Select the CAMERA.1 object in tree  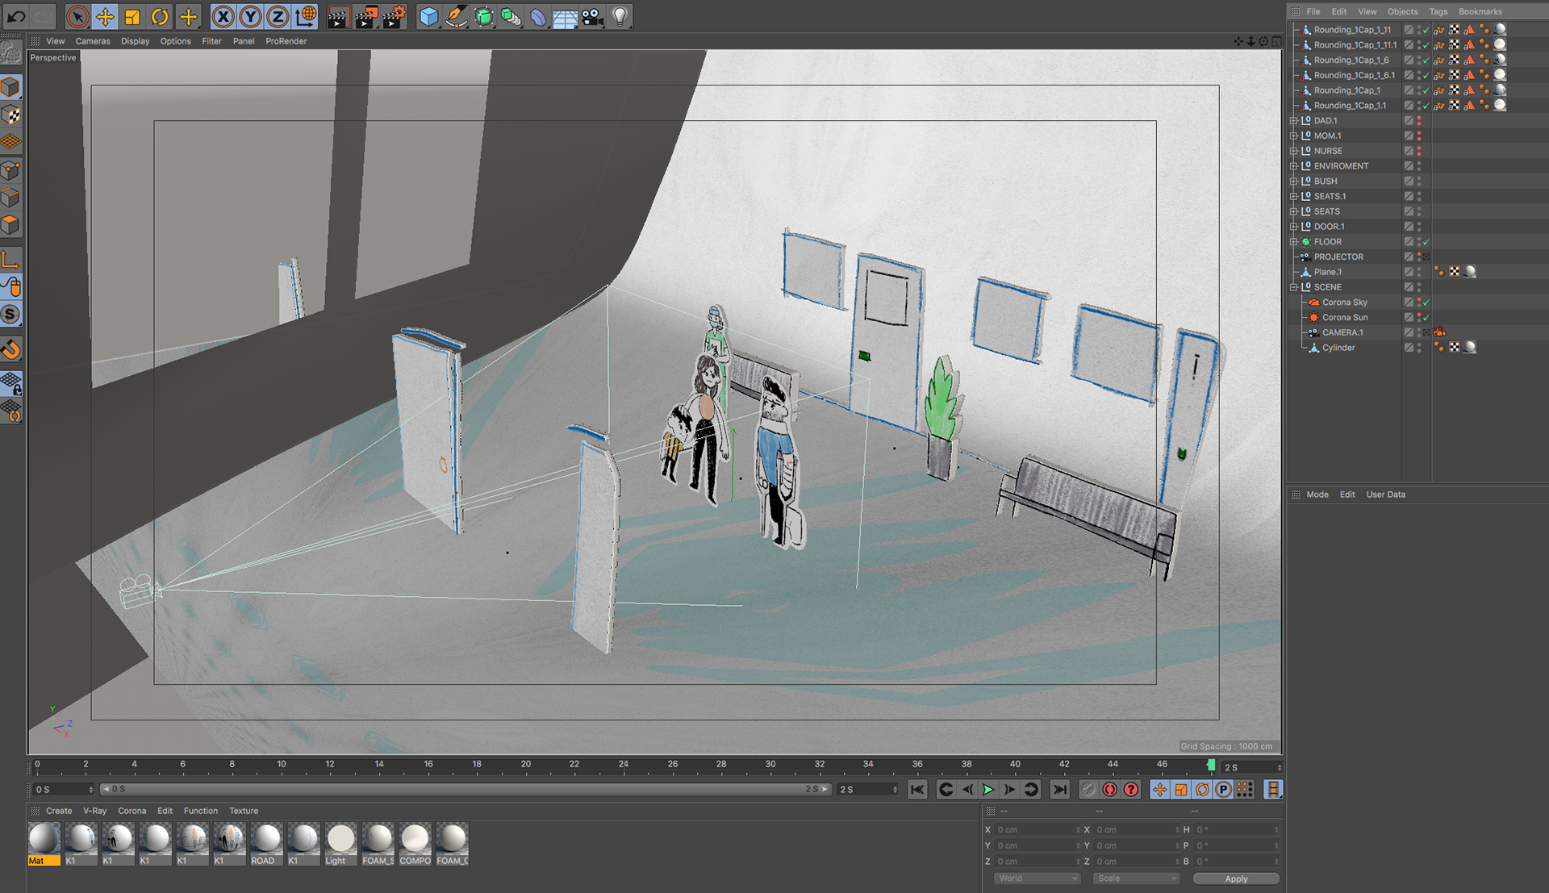coord(1342,332)
